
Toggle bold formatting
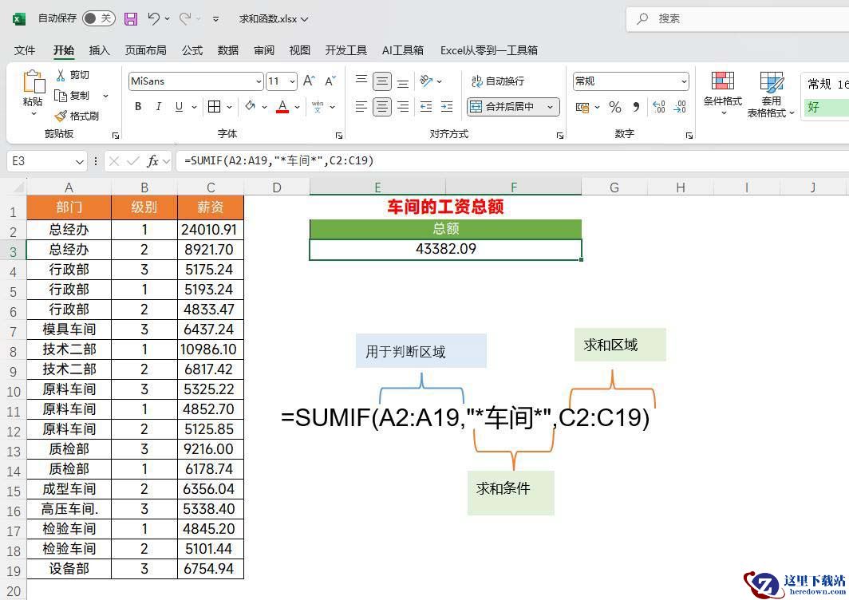pos(138,107)
